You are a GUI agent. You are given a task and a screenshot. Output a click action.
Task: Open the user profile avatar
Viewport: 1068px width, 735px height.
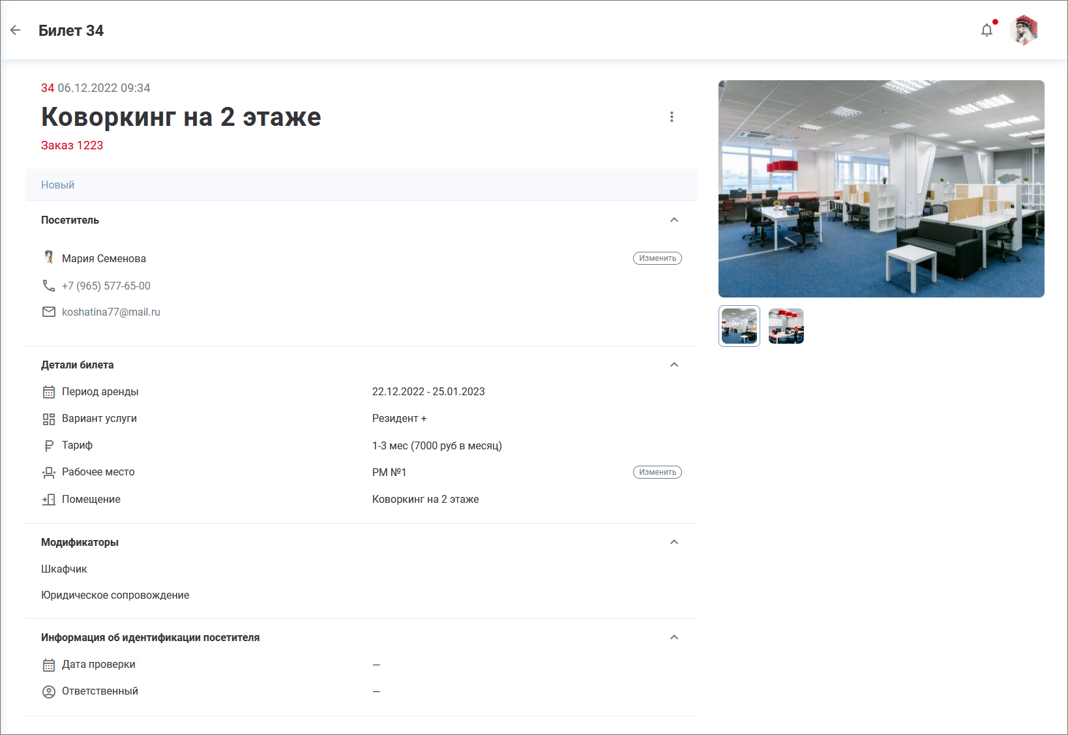1024,30
